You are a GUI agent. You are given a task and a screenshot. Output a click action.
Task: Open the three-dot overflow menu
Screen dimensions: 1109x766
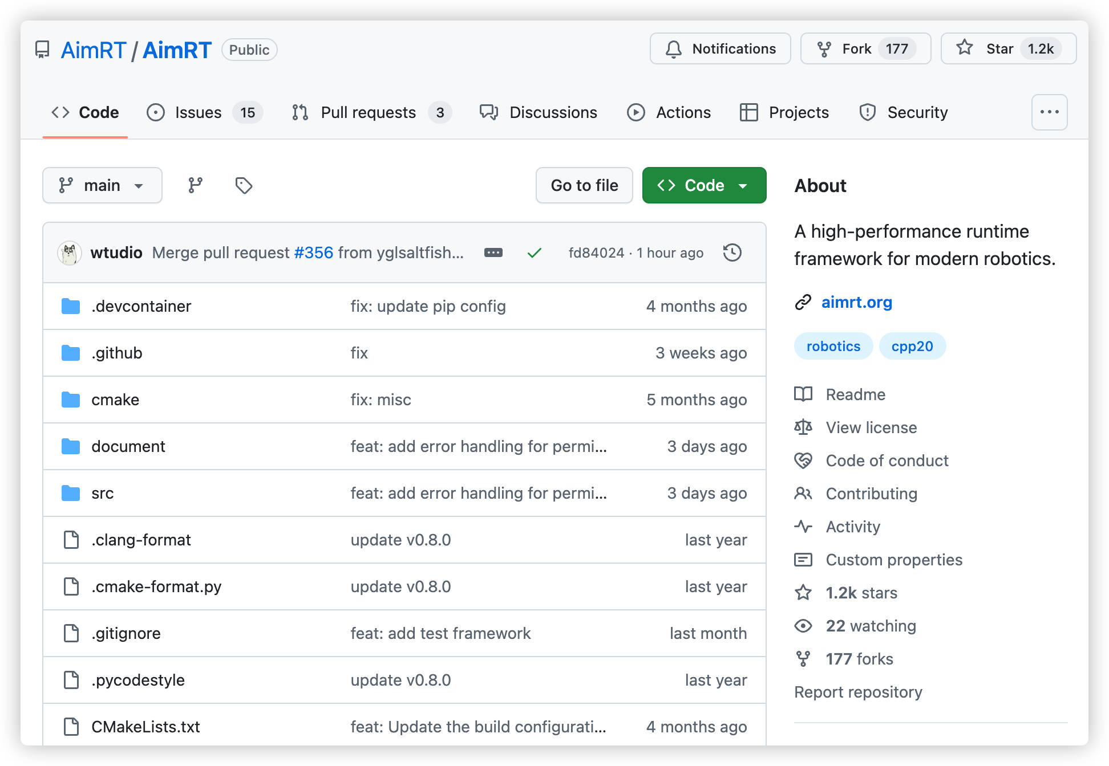click(1049, 112)
